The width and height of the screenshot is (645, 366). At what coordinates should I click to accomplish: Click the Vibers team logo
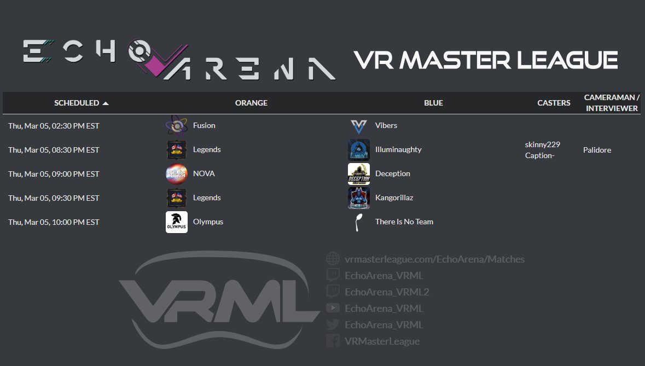pyautogui.click(x=359, y=126)
